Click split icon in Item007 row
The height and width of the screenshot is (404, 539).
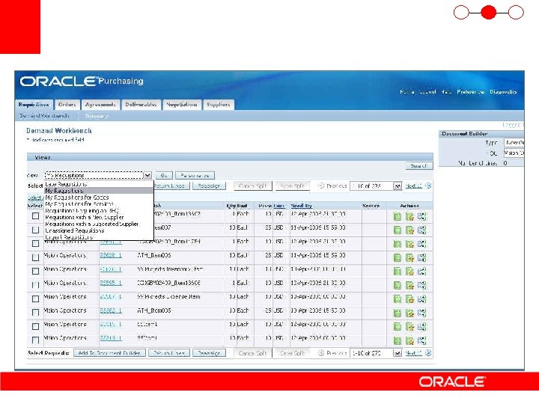[x=421, y=230]
